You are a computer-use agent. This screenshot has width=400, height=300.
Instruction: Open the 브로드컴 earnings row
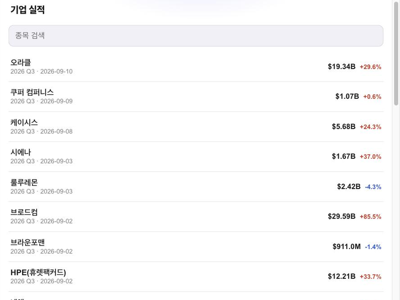coord(196,217)
